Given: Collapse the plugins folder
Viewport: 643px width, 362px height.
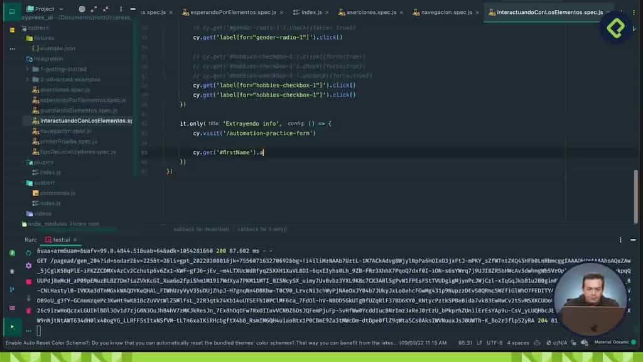Looking at the screenshot, I should click(x=23, y=162).
